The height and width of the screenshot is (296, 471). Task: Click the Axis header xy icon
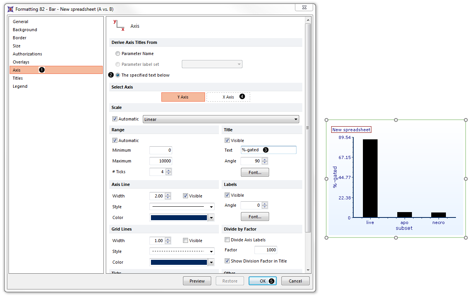(x=119, y=25)
